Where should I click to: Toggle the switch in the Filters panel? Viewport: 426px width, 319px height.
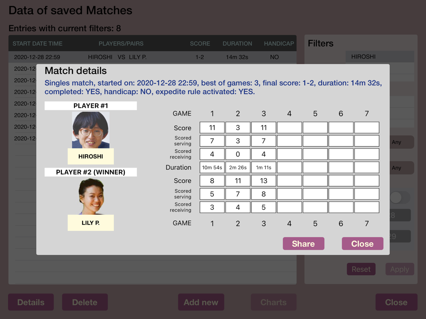(400, 197)
